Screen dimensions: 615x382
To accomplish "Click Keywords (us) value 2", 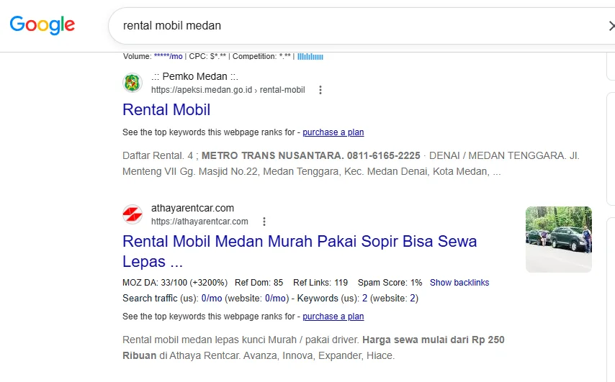I will click(x=365, y=299).
